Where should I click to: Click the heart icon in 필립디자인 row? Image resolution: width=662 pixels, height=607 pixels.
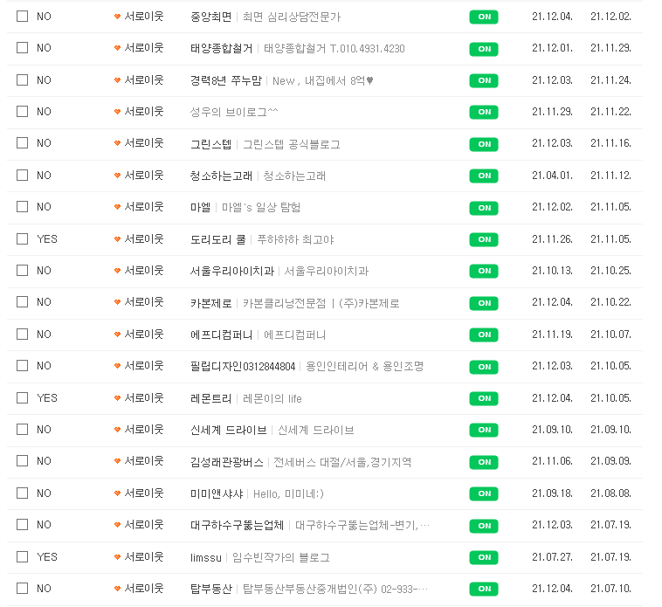click(117, 367)
